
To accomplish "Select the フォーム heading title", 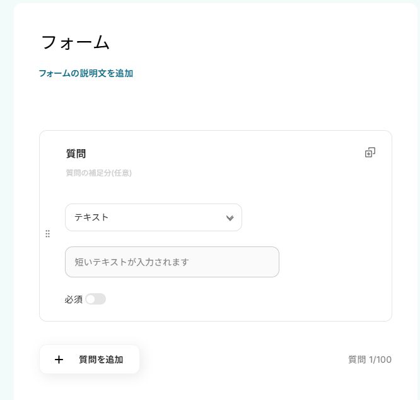I will (75, 42).
